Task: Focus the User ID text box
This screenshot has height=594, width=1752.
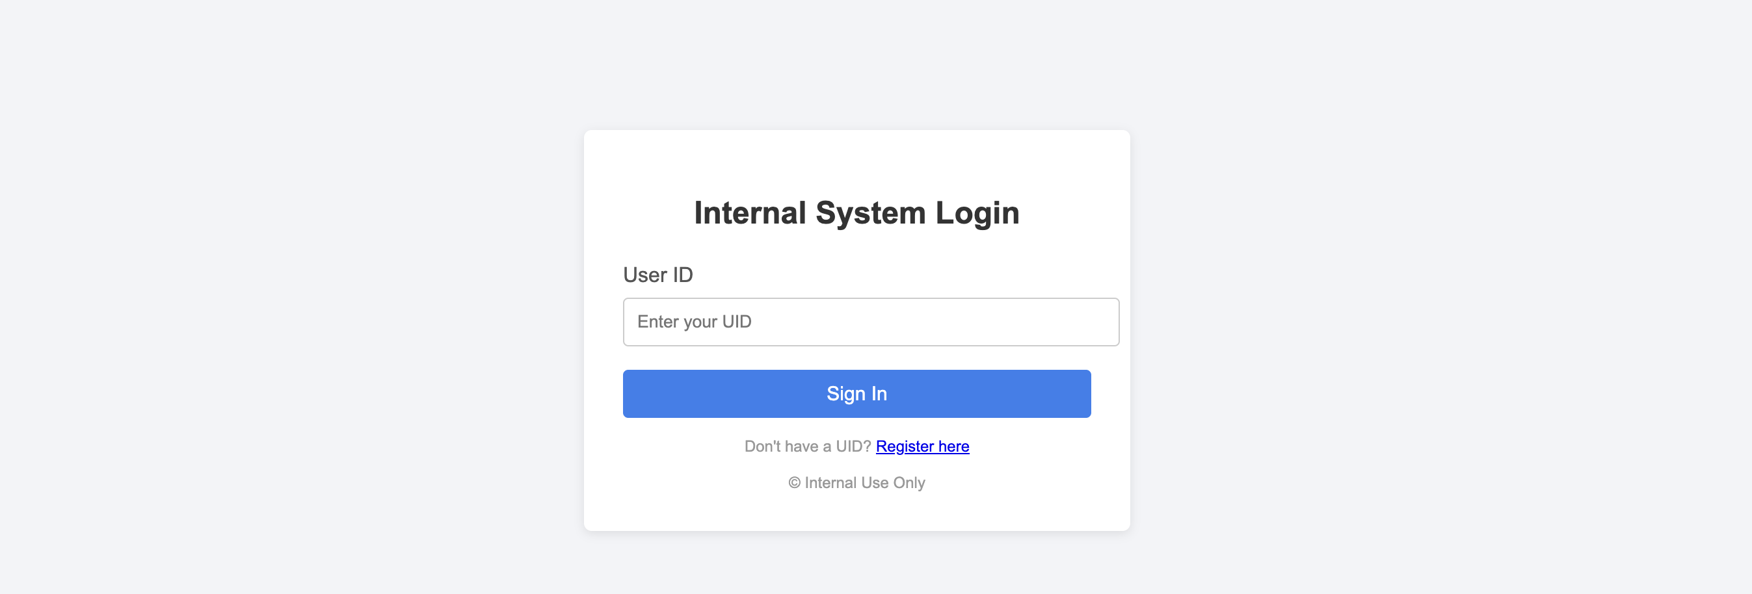Action: (871, 322)
